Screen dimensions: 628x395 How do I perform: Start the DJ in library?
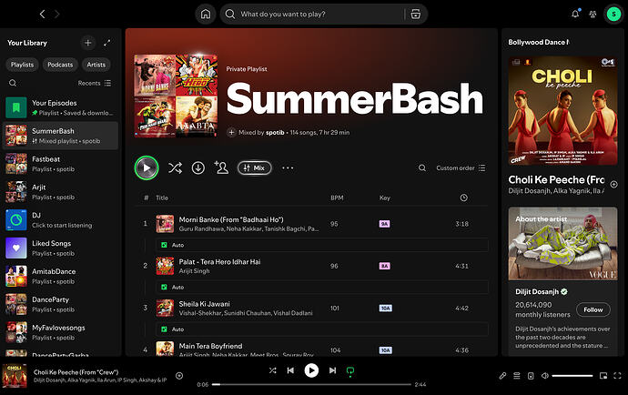(x=60, y=220)
